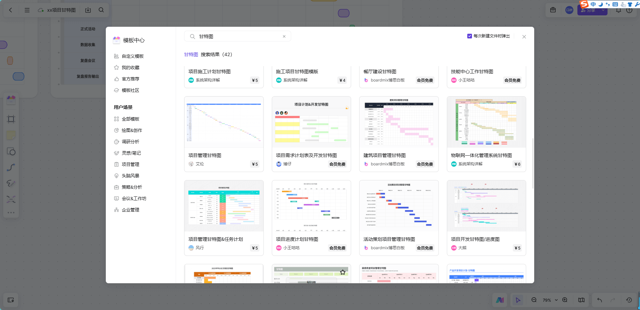Click the template list vertical scrollbar
The height and width of the screenshot is (310, 640).
point(532,163)
